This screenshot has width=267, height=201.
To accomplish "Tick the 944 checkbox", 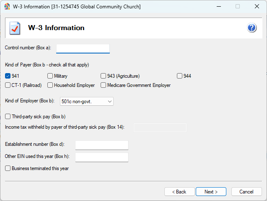I will [x=179, y=76].
